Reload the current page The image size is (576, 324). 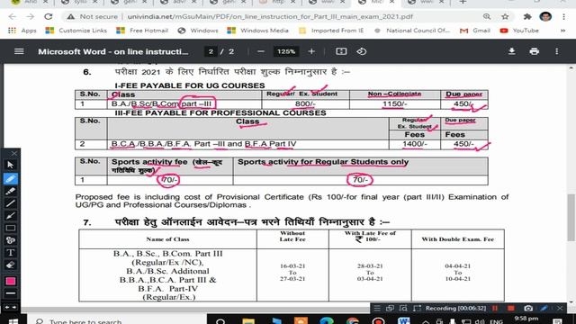click(x=48, y=17)
